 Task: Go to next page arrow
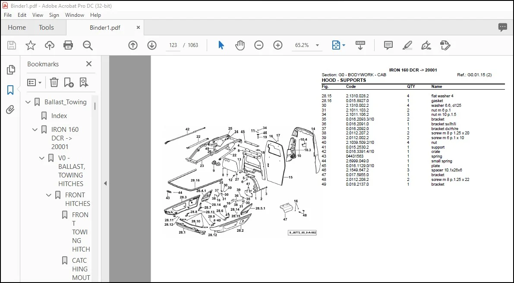point(152,45)
